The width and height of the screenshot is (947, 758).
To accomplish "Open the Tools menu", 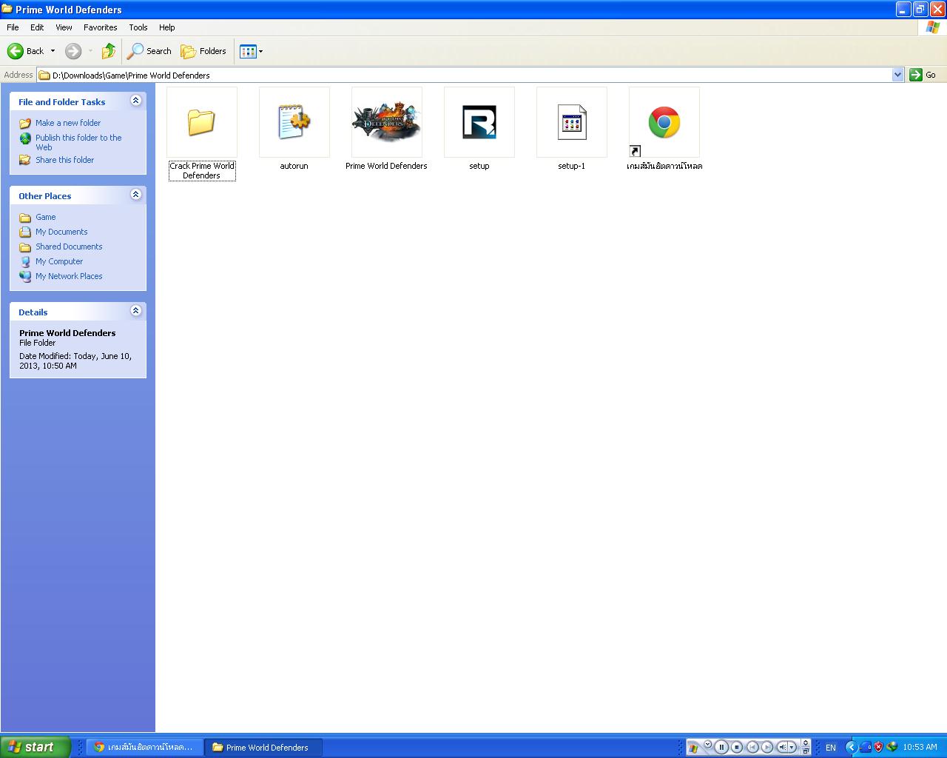I will click(x=138, y=27).
